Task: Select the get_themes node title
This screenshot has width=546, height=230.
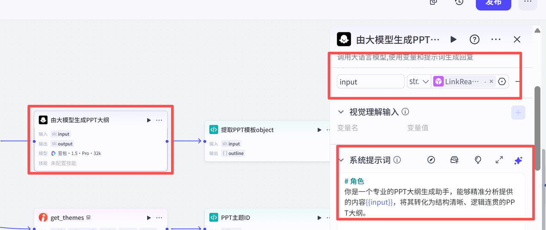Action: pos(67,218)
